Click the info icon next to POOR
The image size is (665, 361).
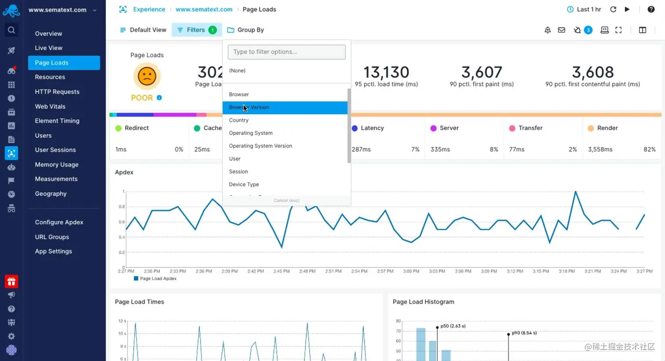pos(159,98)
